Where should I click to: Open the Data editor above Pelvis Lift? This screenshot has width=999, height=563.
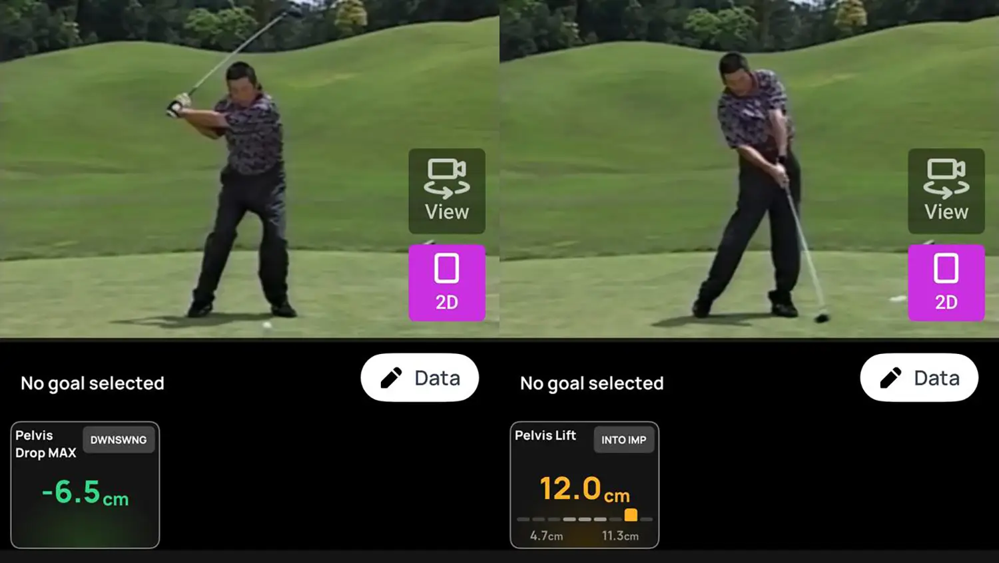tap(919, 377)
